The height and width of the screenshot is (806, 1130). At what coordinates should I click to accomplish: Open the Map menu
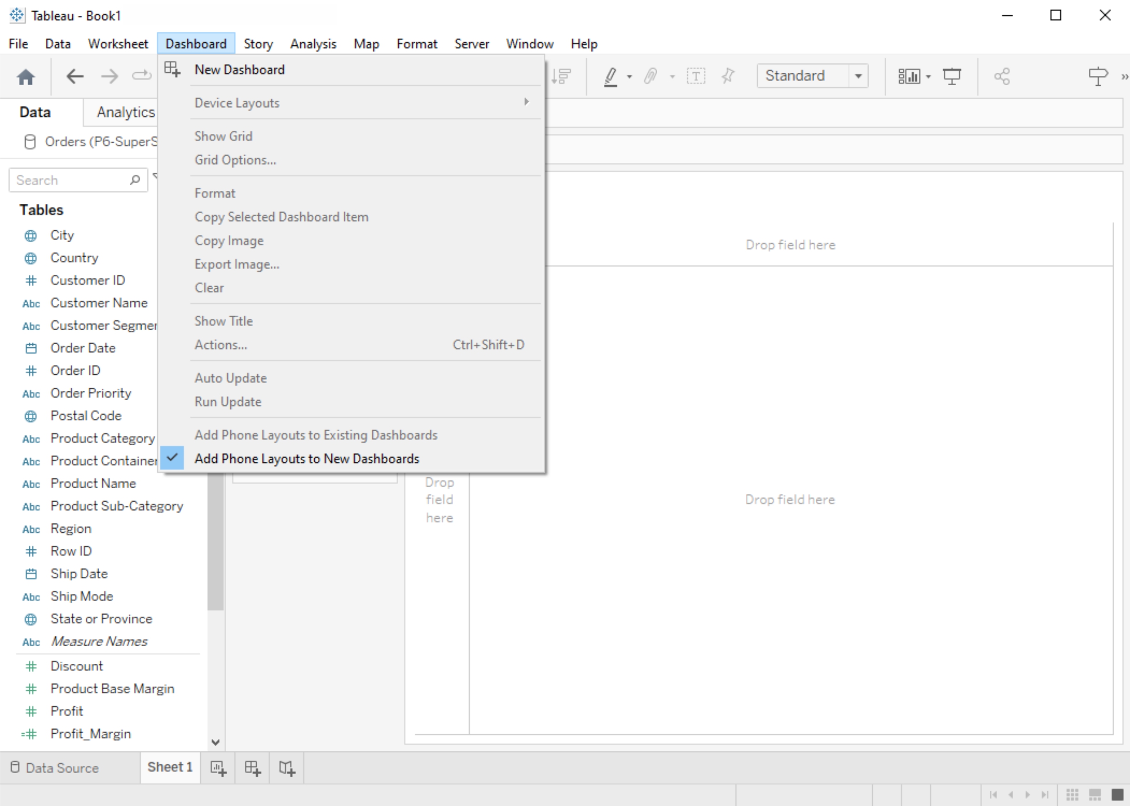tap(367, 44)
